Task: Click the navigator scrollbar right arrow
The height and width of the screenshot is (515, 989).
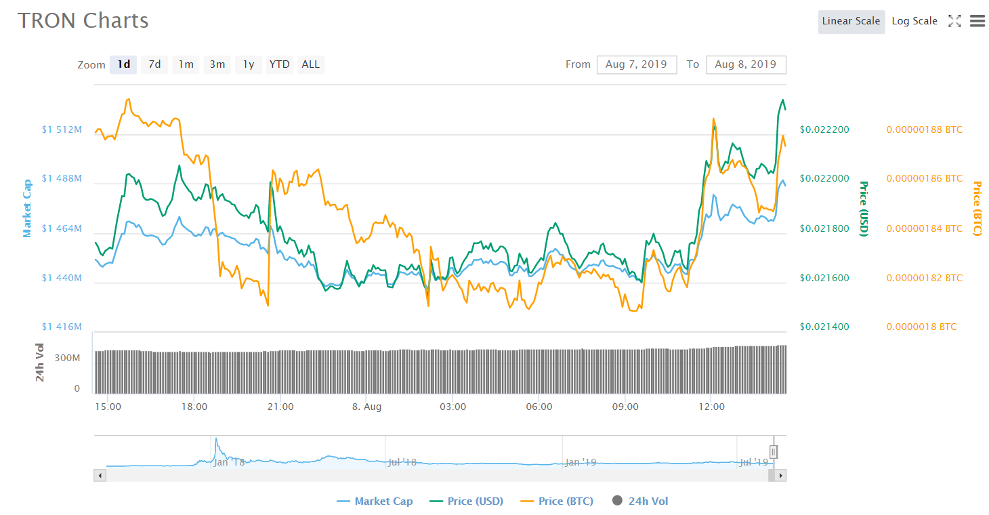Action: coord(780,476)
